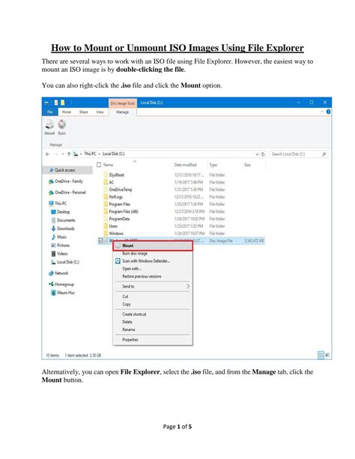This screenshot has height=459, width=355.
Task: Open the Help question mark icon
Action: click(x=328, y=112)
